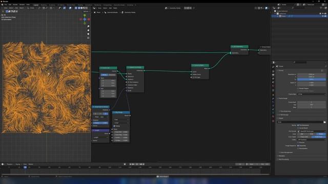Click folder icon beside output path
The image size is (328, 184).
(324, 122)
